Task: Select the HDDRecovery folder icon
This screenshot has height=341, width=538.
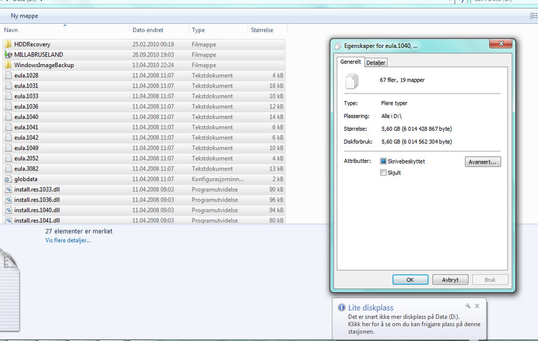Action: pos(8,44)
